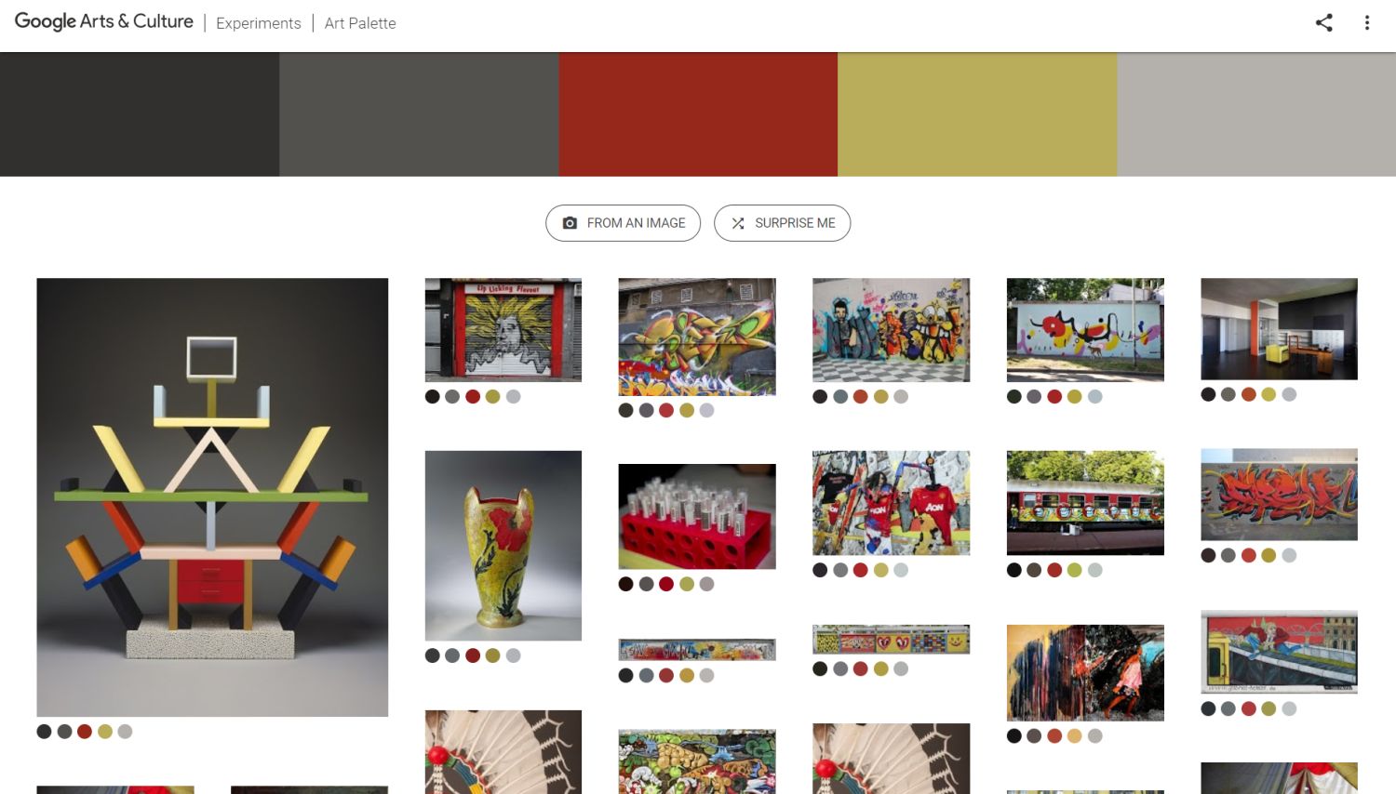Click the SURPRISE ME button
1396x794 pixels.
(782, 223)
